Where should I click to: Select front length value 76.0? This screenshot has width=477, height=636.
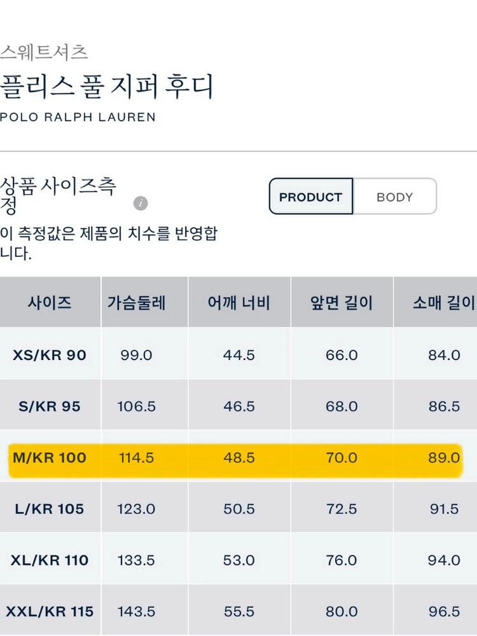click(342, 560)
